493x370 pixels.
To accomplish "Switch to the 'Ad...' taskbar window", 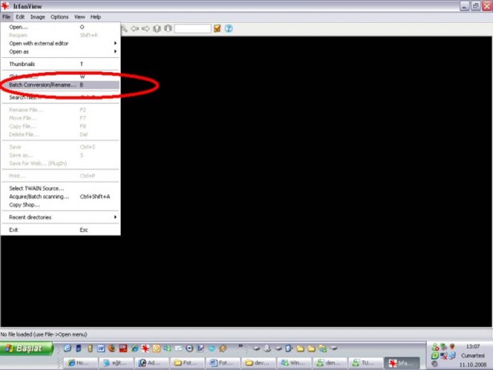I will (152, 363).
